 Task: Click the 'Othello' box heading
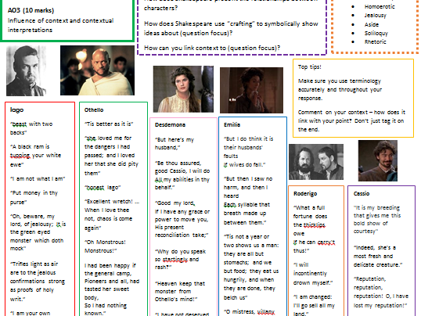point(94,110)
